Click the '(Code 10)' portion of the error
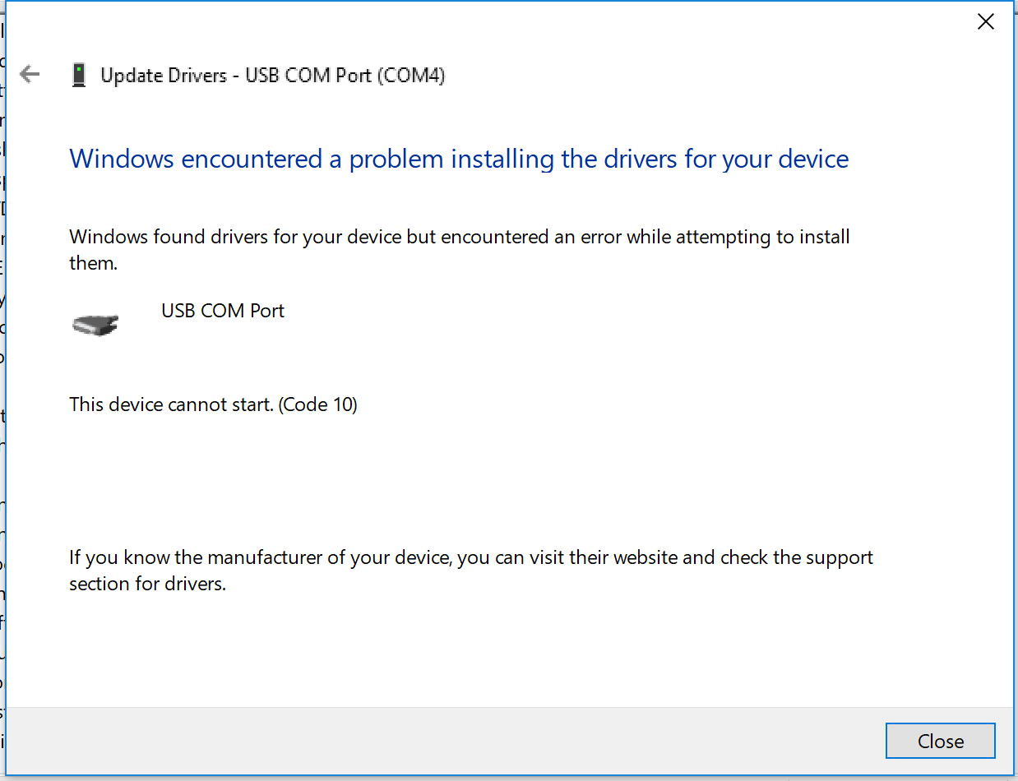This screenshot has width=1018, height=781. (x=318, y=404)
